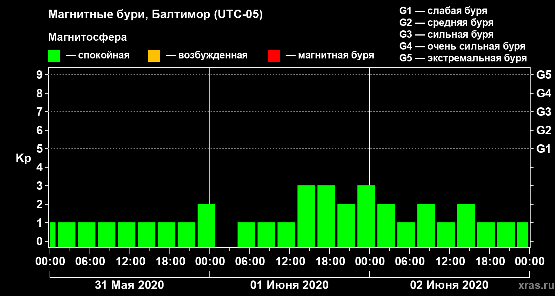555x296 pixels.
Task: Click the '— возбужденная' legend label
Action: (x=206, y=56)
